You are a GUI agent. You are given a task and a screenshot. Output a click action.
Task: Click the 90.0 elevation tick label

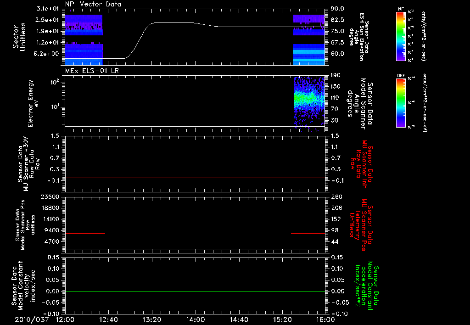337,9
